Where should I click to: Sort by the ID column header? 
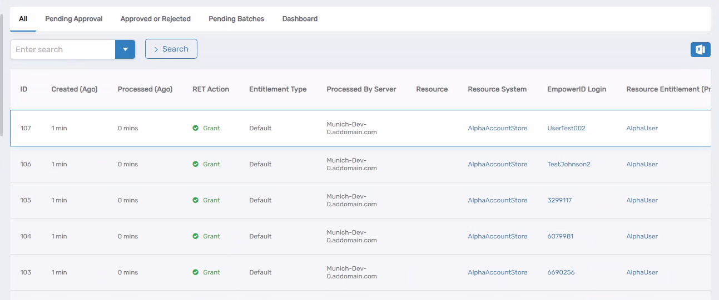pyautogui.click(x=24, y=89)
